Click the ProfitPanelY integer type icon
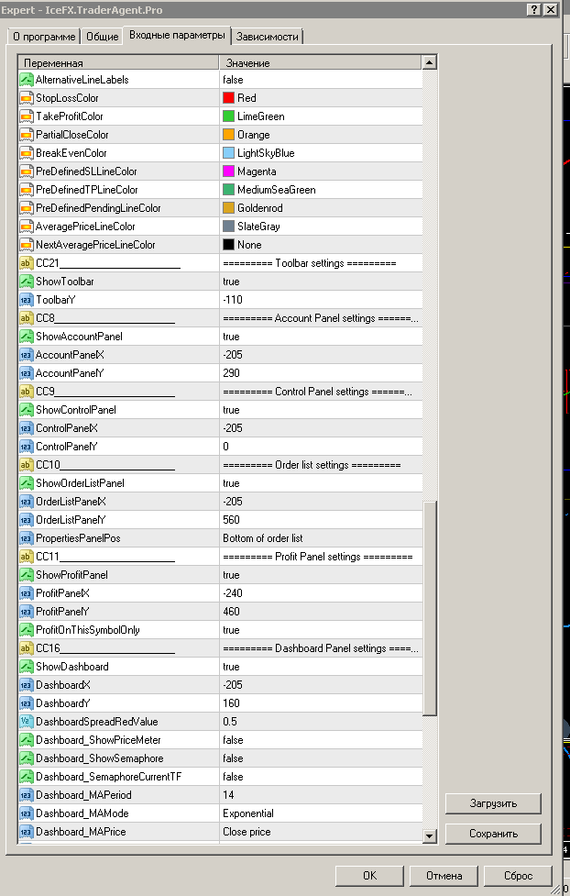This screenshot has width=570, height=896. click(27, 612)
